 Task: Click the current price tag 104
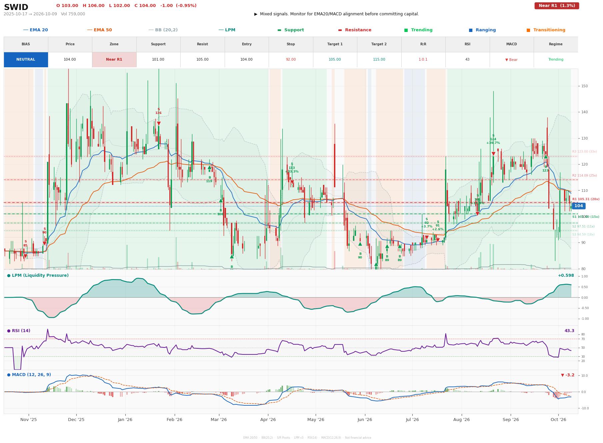[x=579, y=206]
